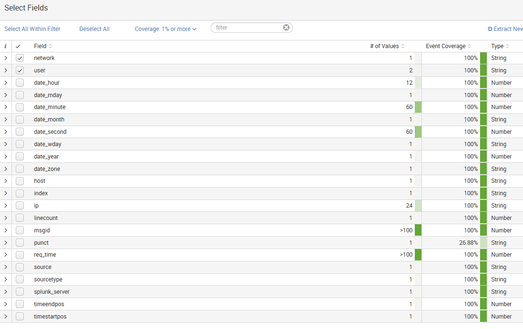This screenshot has width=523, height=329.
Task: Uncheck the network field checkbox
Action: (x=20, y=58)
